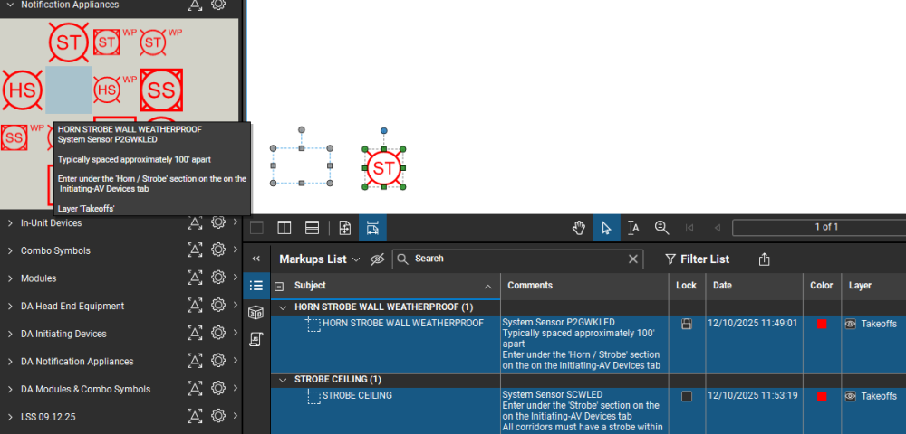Select the large square SS symbol

pyautogui.click(x=161, y=90)
